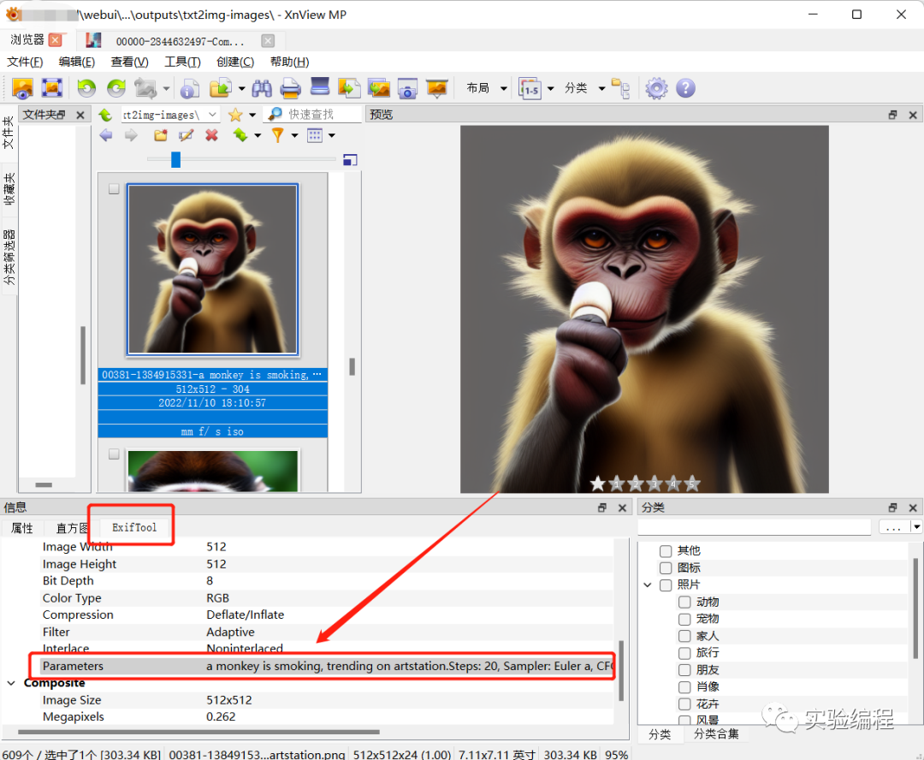Click the rotate left toolbar icon
Image resolution: width=924 pixels, height=760 pixels.
86,88
